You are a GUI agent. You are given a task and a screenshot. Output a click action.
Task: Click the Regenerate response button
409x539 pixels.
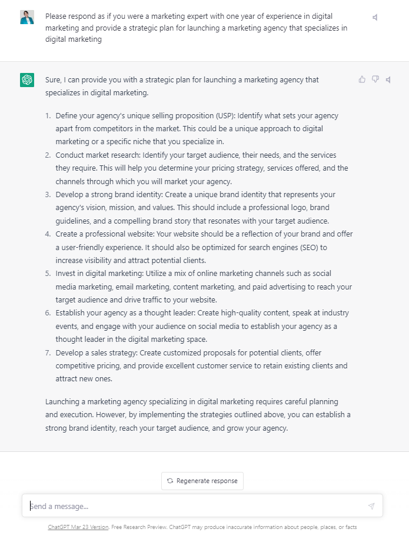point(202,481)
